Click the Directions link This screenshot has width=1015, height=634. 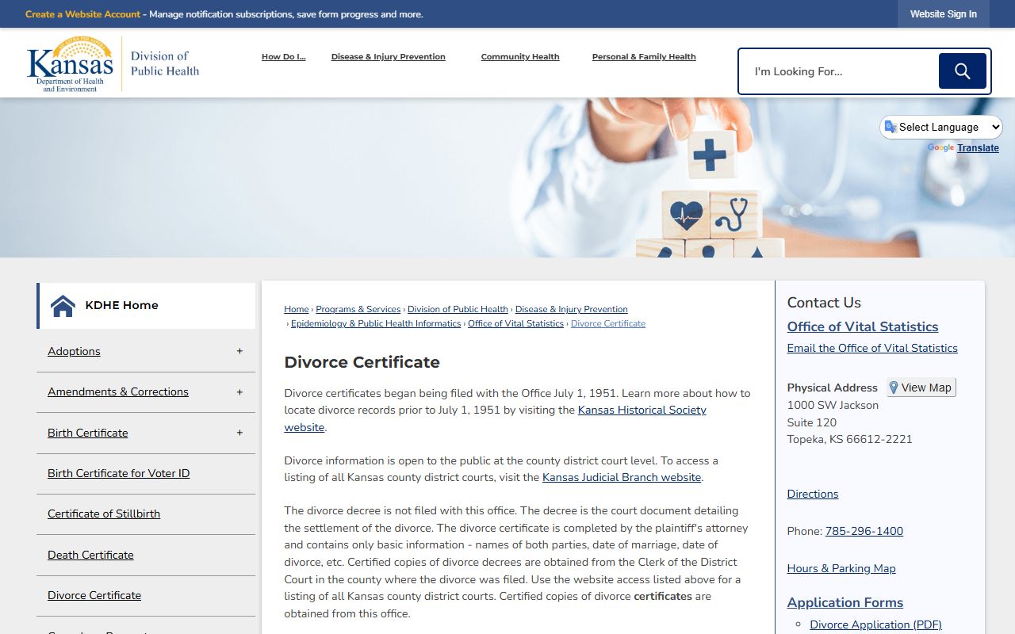813,494
